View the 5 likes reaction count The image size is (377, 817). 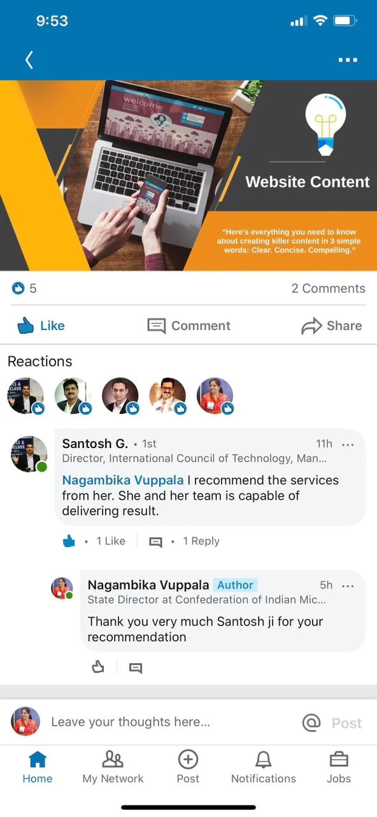point(25,289)
